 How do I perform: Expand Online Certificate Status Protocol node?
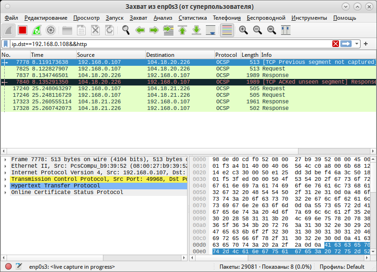[x=5, y=192]
